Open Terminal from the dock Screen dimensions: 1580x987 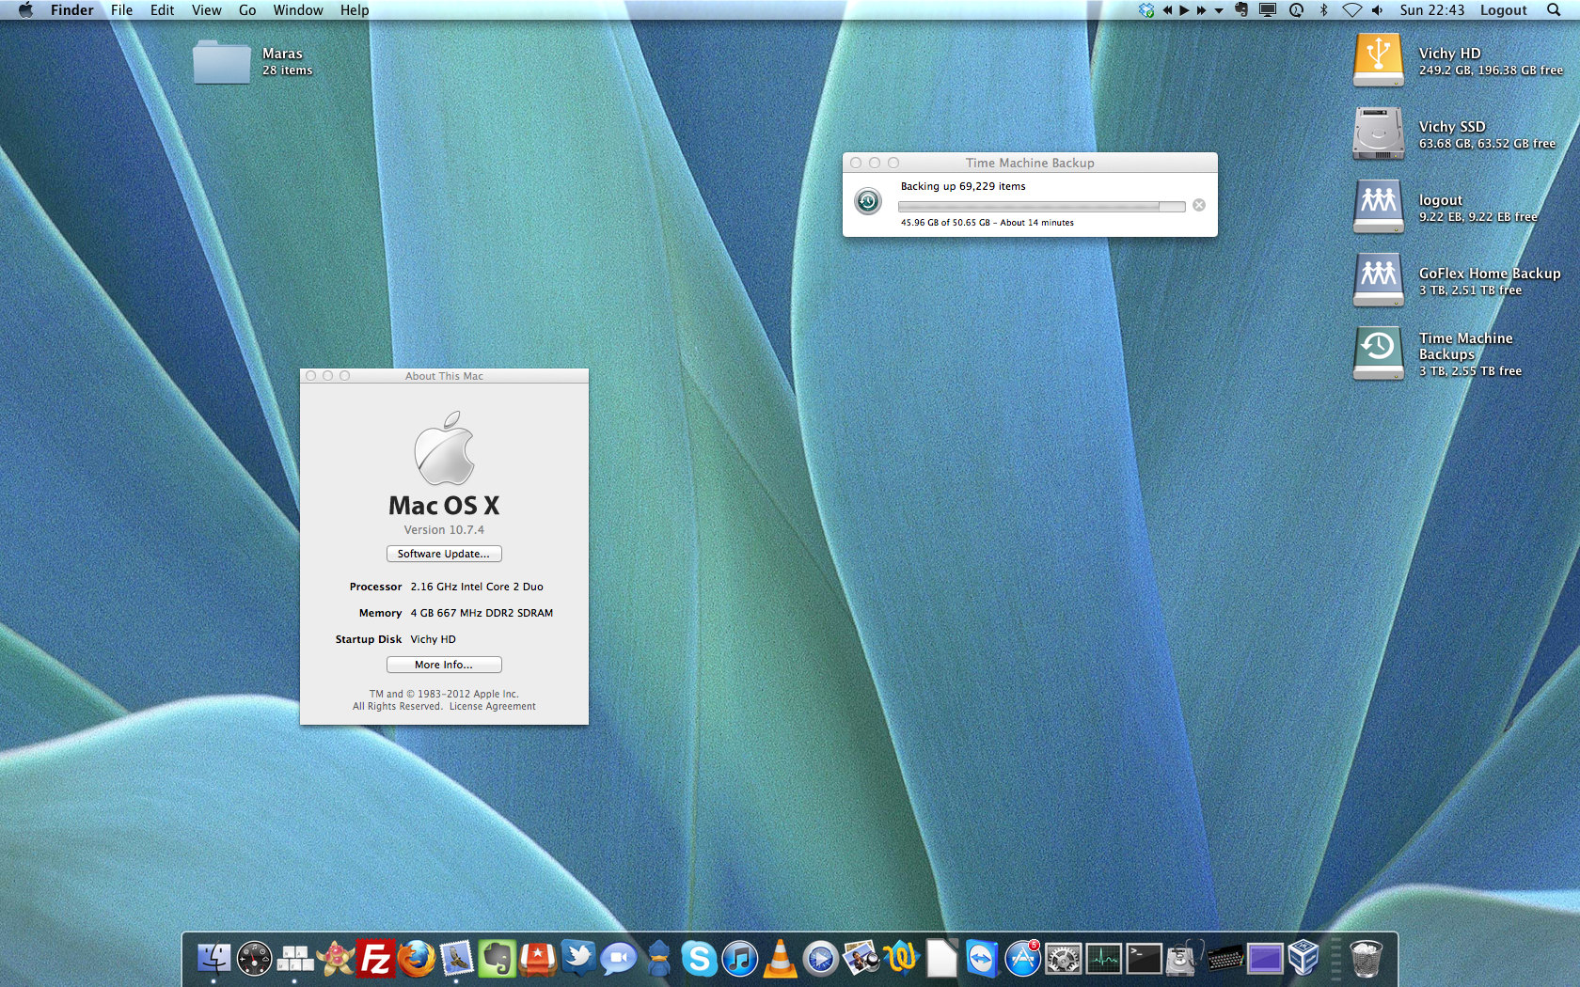click(x=1144, y=959)
